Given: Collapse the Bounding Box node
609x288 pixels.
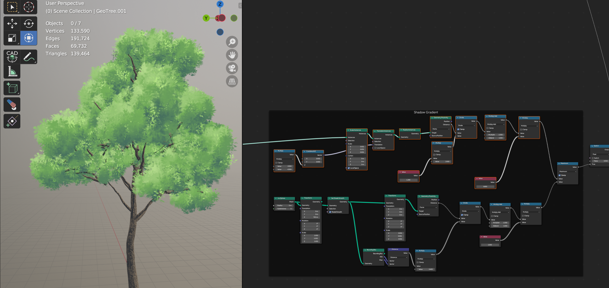Looking at the screenshot, I should [365, 250].
